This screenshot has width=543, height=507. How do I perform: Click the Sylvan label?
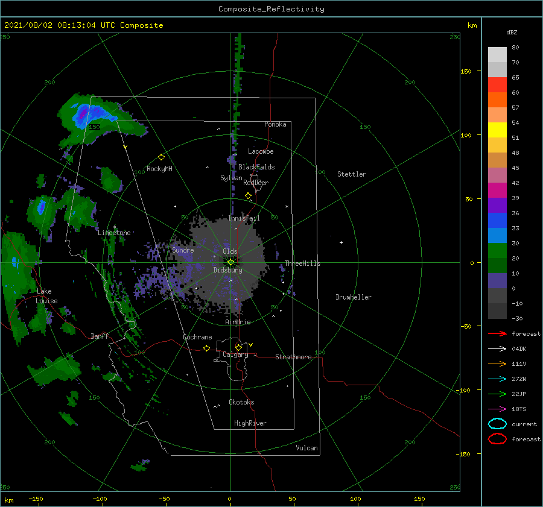coord(231,178)
